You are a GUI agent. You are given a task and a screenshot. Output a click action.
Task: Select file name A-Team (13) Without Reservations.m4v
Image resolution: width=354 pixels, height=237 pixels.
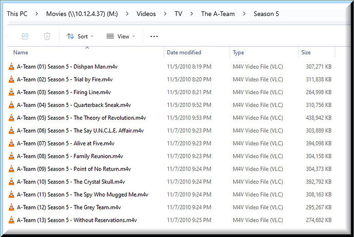pos(77,220)
